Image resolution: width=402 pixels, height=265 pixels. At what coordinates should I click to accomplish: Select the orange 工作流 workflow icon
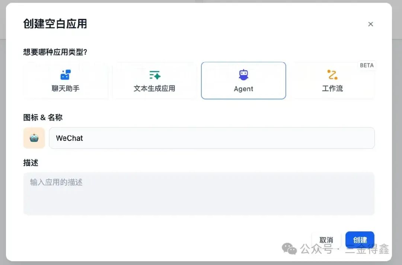pyautogui.click(x=332, y=74)
